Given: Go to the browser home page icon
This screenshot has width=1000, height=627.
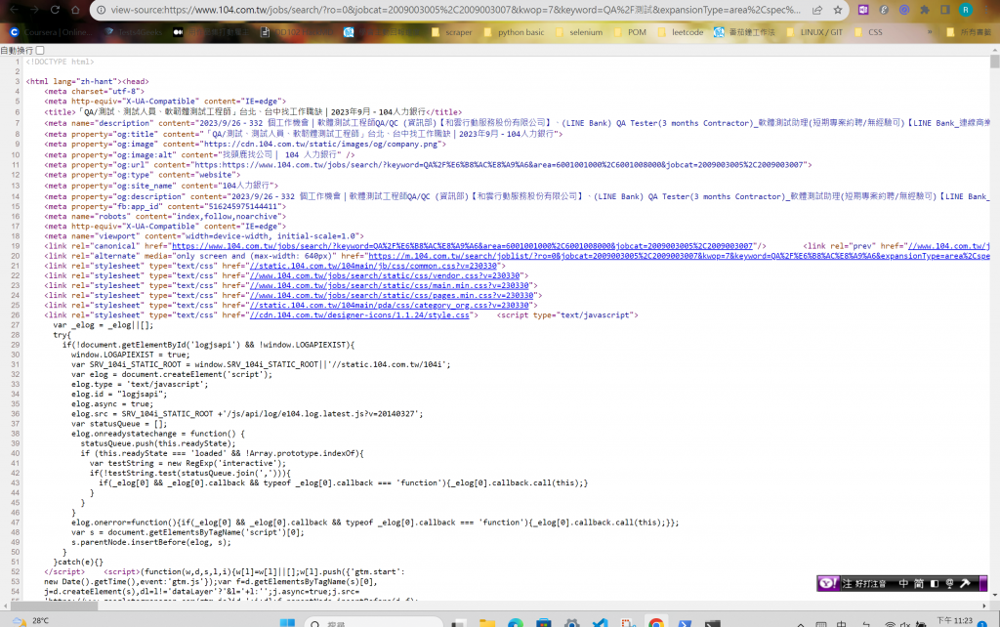Looking at the screenshot, I should (x=75, y=10).
